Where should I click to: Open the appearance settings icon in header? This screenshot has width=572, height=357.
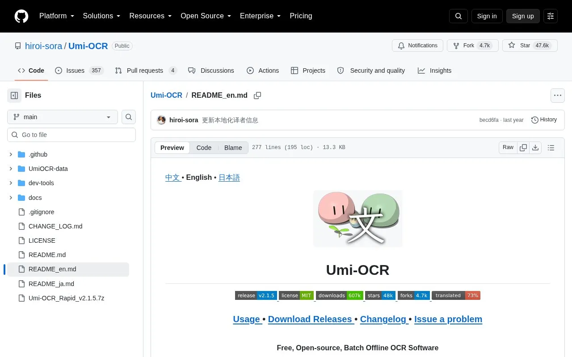(x=551, y=16)
